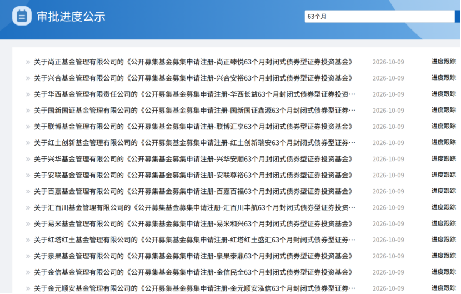Click the 2026-10-09 date in 兴华基金 row

click(x=388, y=159)
